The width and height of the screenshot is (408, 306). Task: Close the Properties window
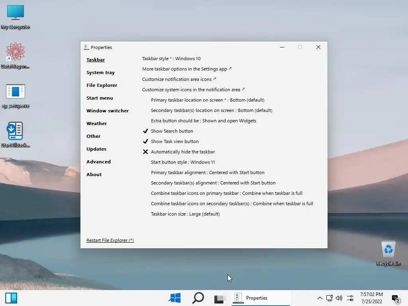[318, 47]
